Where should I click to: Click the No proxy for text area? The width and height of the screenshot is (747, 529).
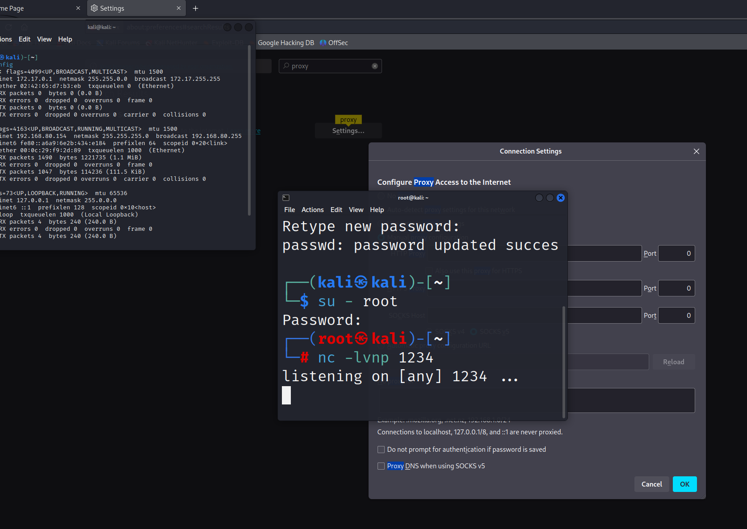click(x=537, y=400)
